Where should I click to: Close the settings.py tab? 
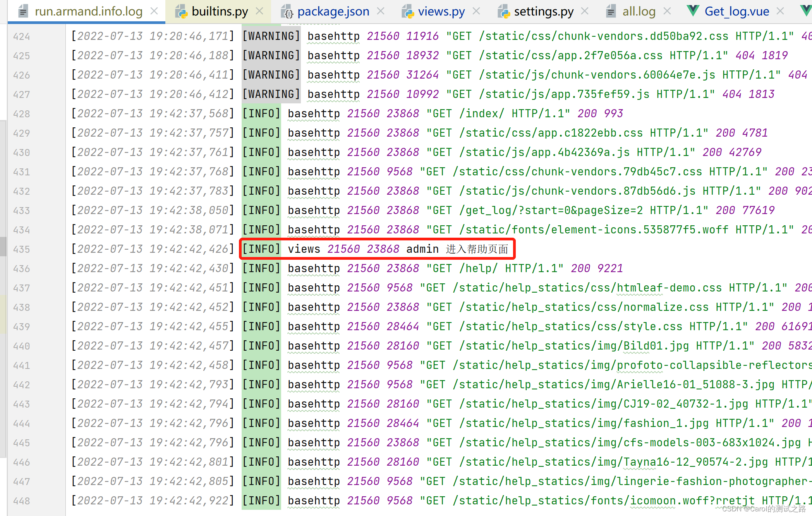584,11
